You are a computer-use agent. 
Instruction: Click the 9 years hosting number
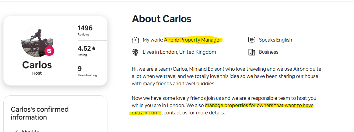pos(80,69)
